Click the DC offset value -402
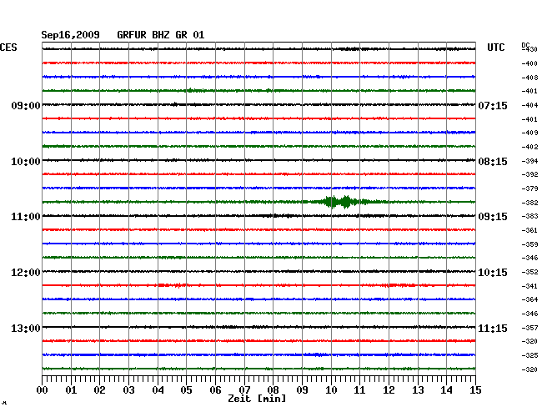This screenshot has height=412, width=542. coord(529,147)
